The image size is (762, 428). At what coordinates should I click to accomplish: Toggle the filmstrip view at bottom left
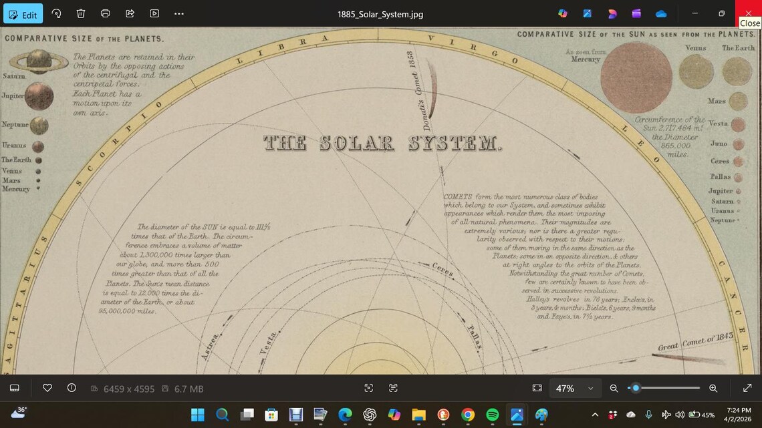tap(15, 388)
